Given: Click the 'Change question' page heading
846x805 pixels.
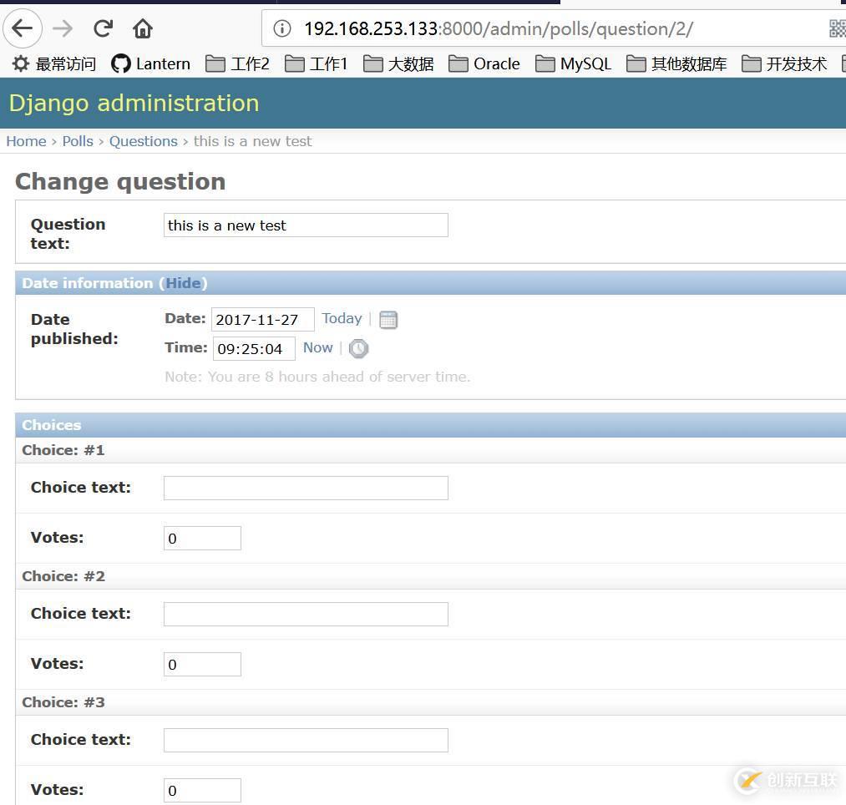Looking at the screenshot, I should (120, 182).
